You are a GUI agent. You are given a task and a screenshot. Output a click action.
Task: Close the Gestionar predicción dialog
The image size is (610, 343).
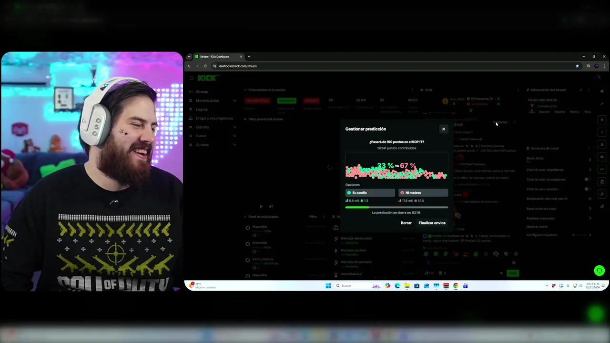coord(443,129)
